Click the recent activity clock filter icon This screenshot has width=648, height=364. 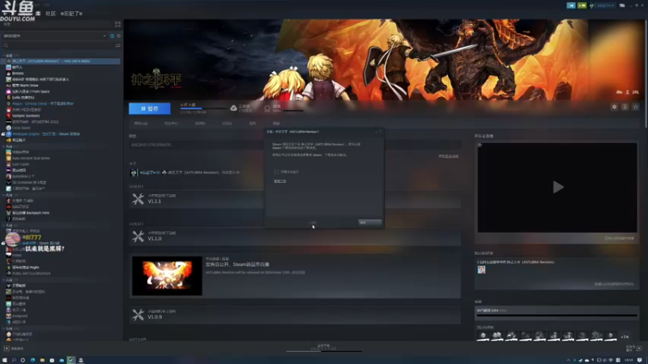(112, 36)
